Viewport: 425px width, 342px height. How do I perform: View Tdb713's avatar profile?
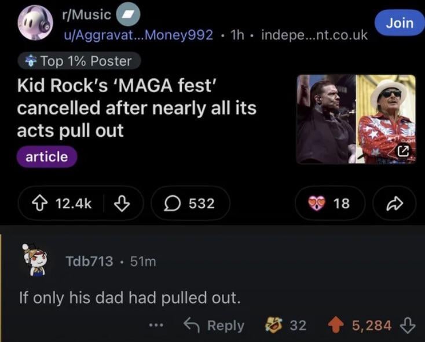[x=38, y=261]
